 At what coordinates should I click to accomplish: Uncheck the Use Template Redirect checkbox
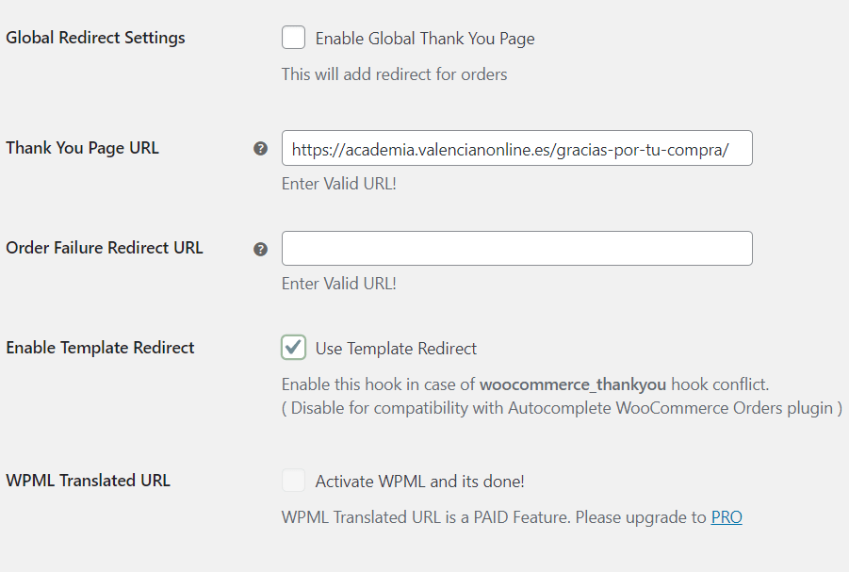point(293,347)
